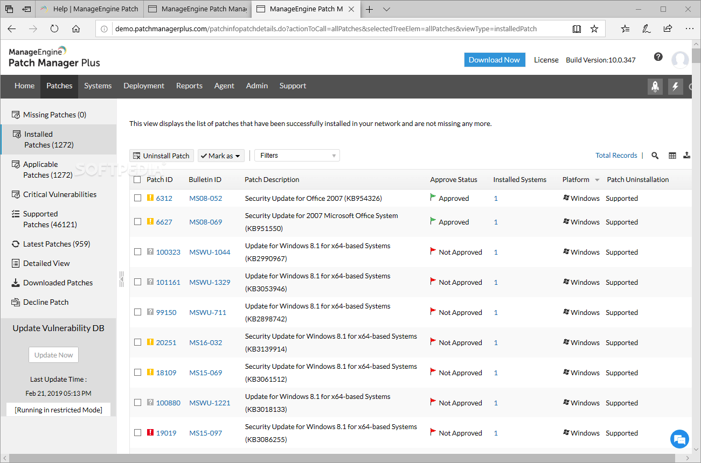Click the Download Now button
Viewport: 701px width, 463px height.
(x=494, y=60)
